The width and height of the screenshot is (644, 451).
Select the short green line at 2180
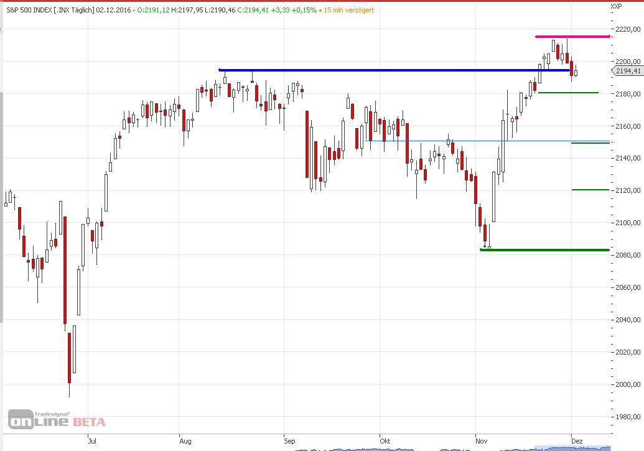[x=568, y=93]
